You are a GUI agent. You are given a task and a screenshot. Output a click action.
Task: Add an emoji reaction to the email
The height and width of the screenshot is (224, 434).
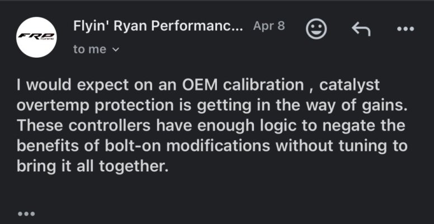coord(316,29)
